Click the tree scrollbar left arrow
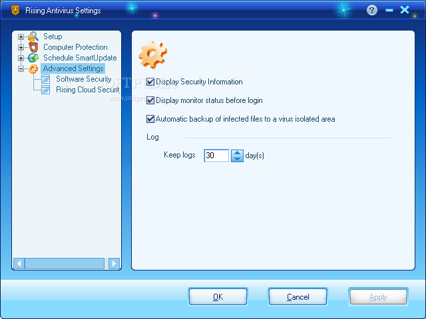This screenshot has width=426, height=319. [x=19, y=263]
